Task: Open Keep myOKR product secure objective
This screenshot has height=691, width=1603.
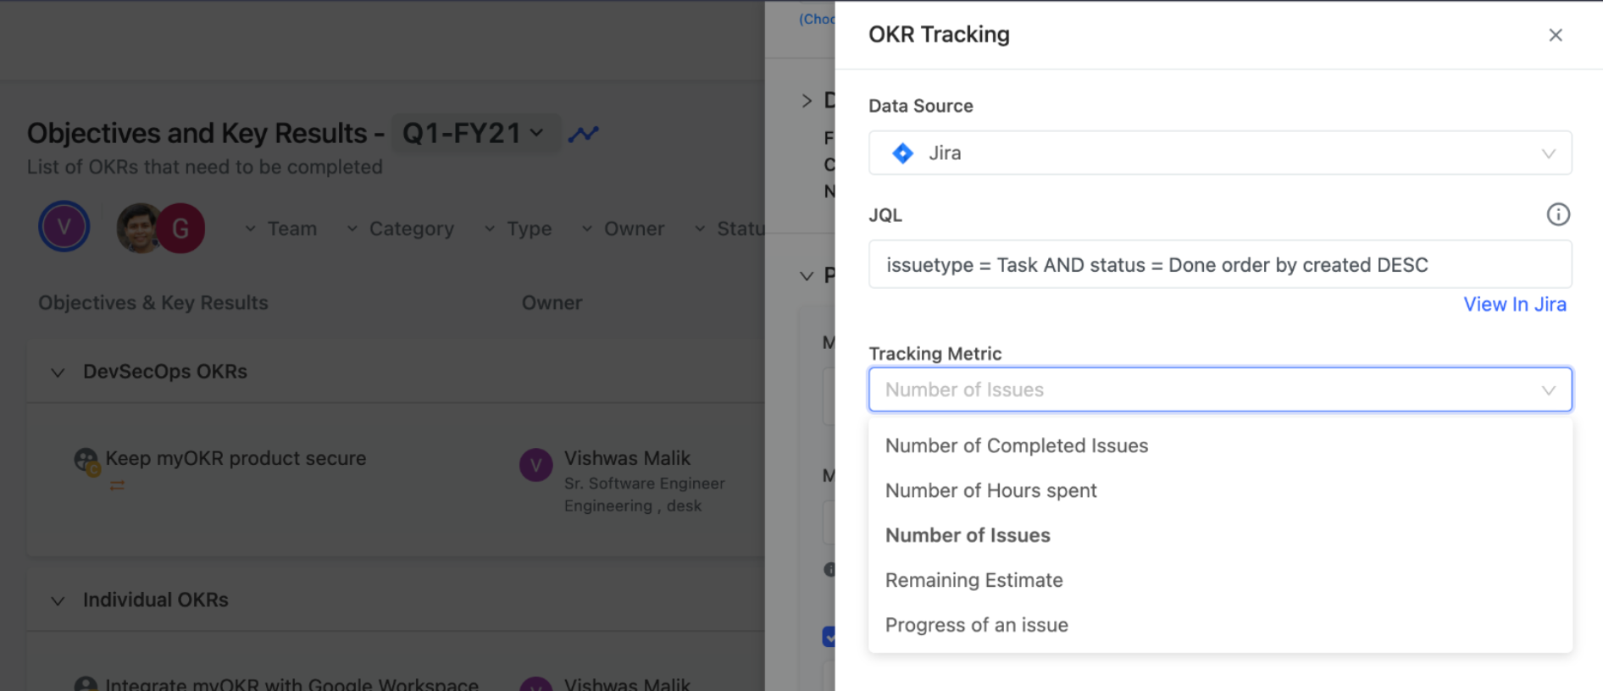Action: [236, 458]
